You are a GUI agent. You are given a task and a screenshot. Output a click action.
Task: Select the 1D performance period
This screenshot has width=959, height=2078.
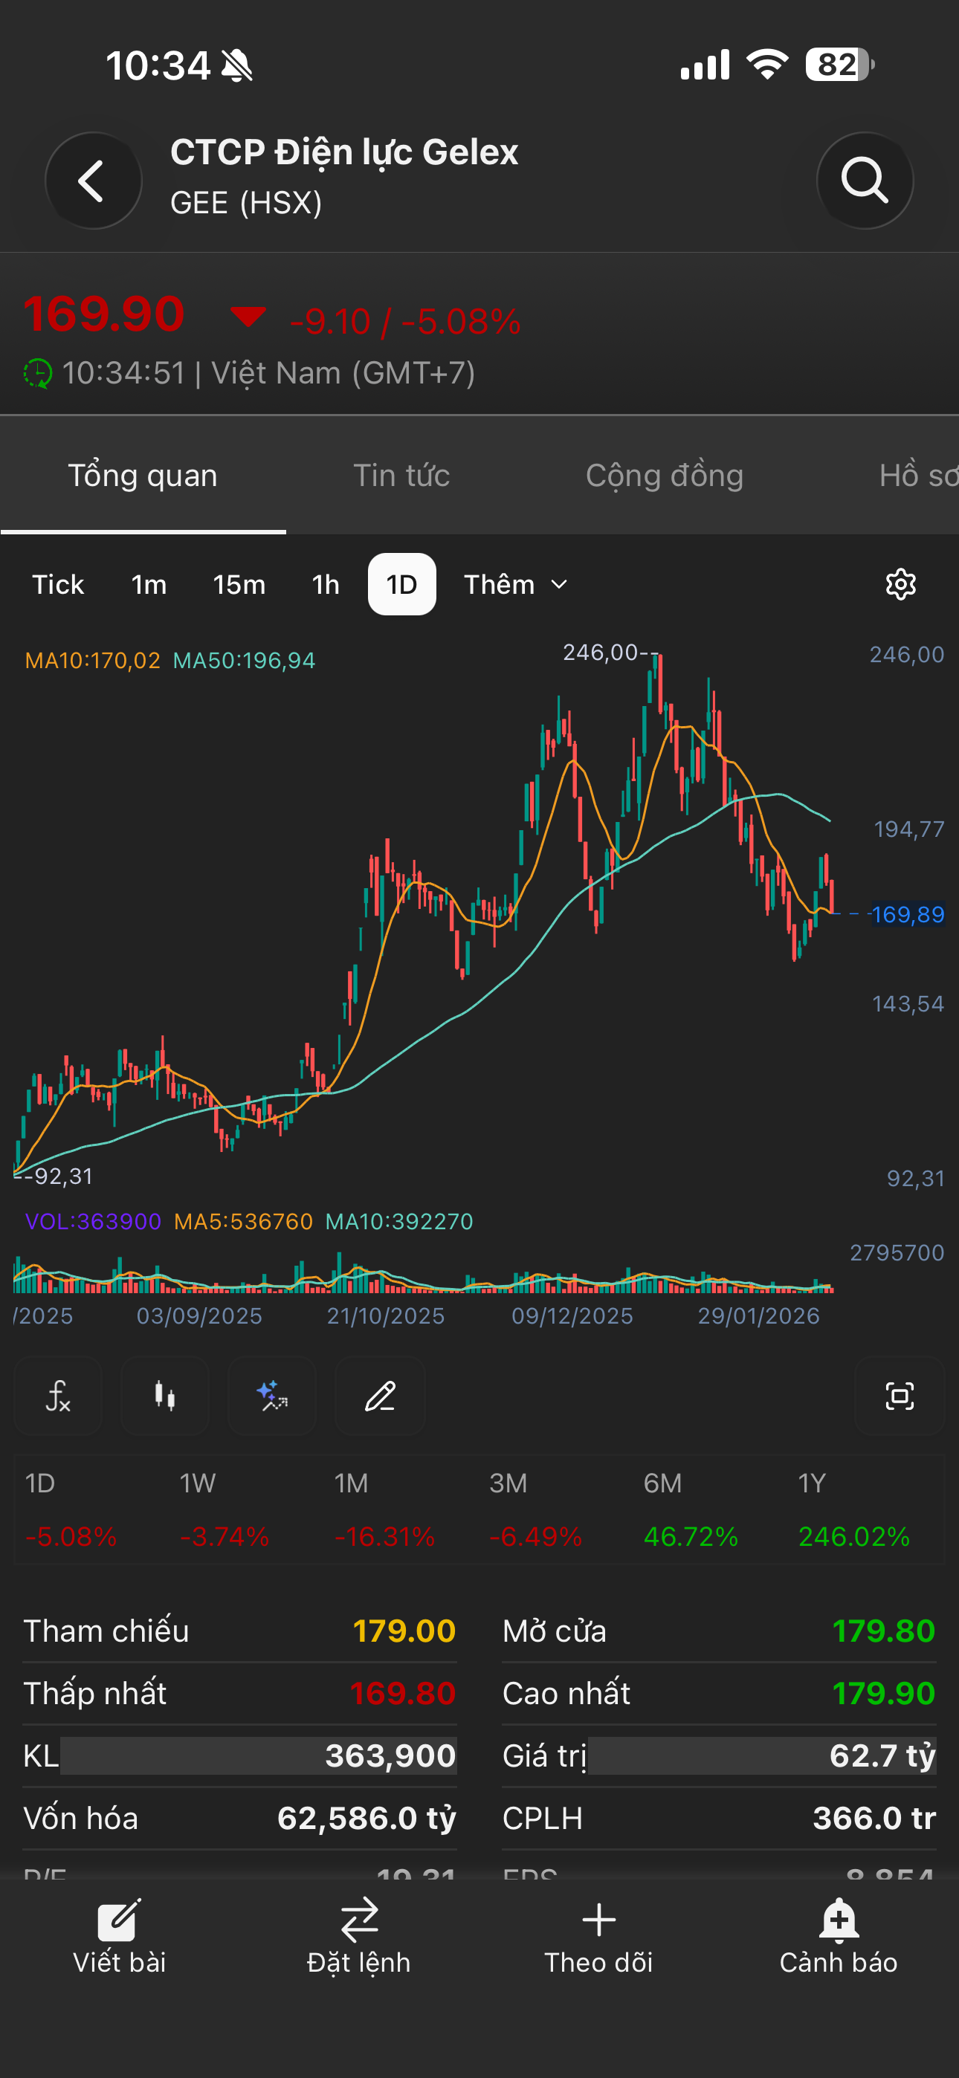tap(40, 1483)
